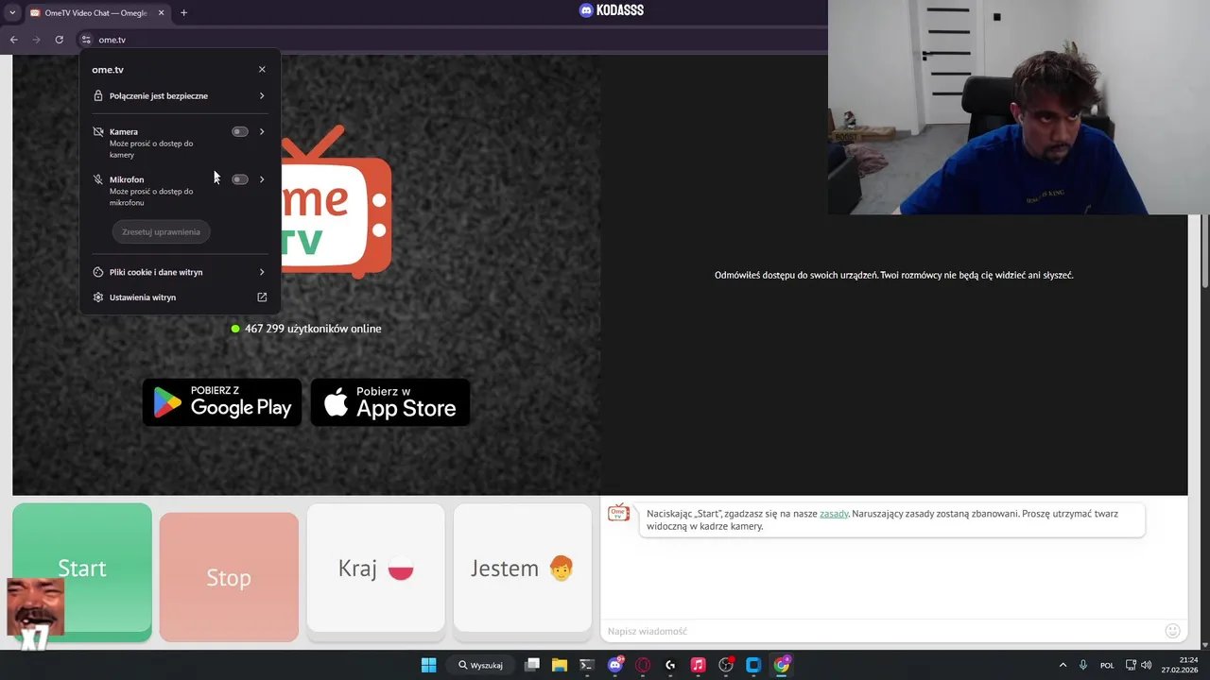
Task: Show hidden system tray icons
Action: 1063,665
